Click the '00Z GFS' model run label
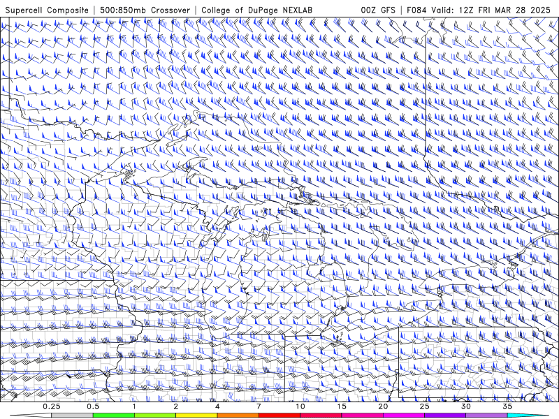The height and width of the screenshot is (419, 559). point(378,10)
